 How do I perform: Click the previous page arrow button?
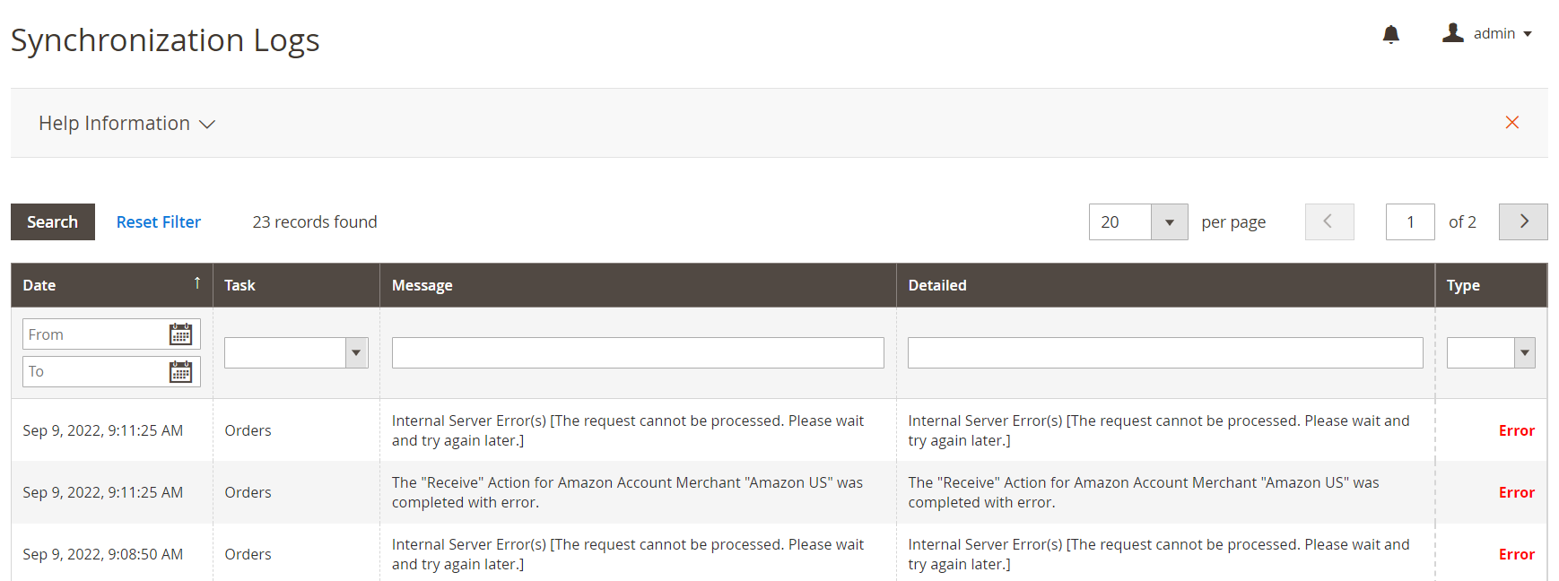1328,221
